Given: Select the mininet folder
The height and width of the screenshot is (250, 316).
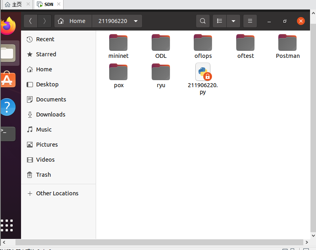Looking at the screenshot, I should [x=118, y=46].
